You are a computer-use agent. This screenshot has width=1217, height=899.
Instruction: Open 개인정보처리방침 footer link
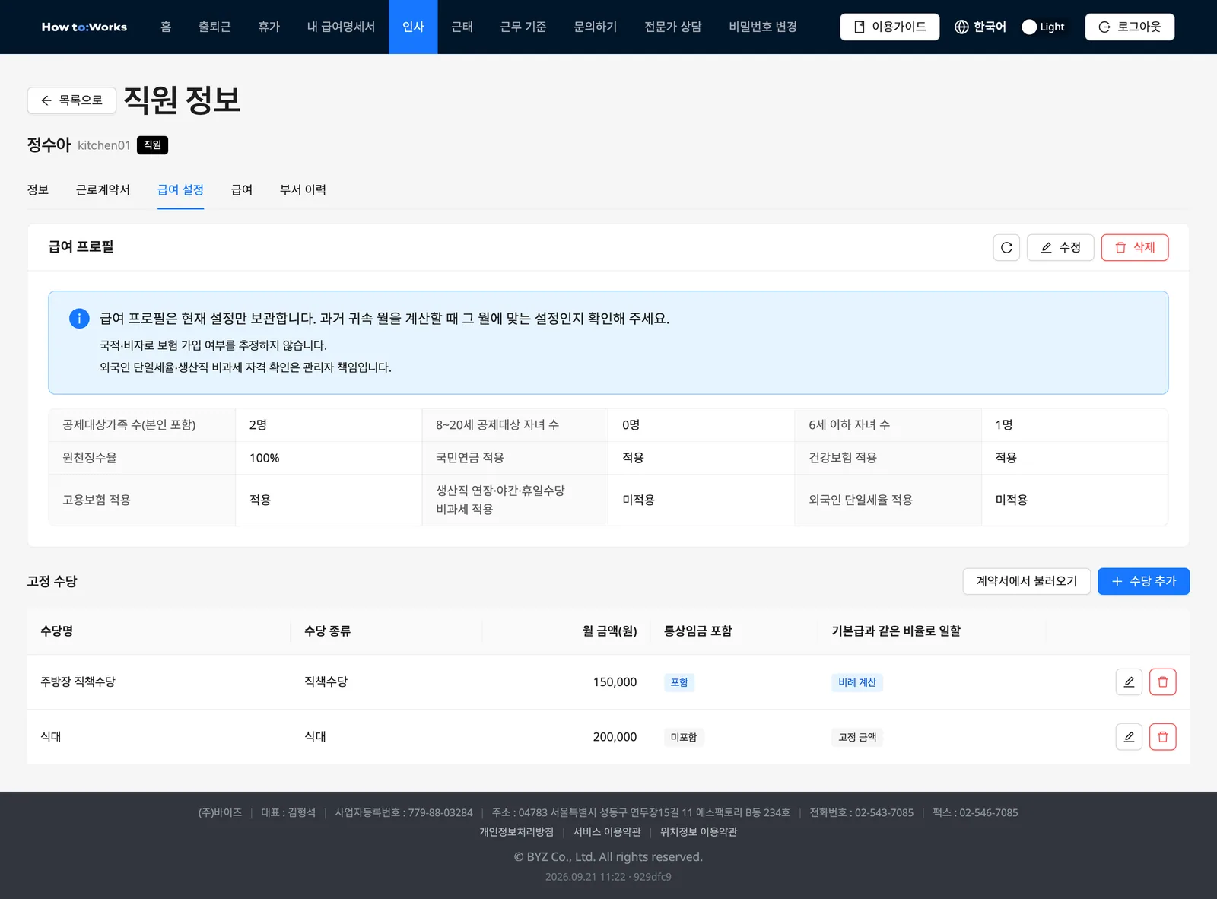click(516, 832)
